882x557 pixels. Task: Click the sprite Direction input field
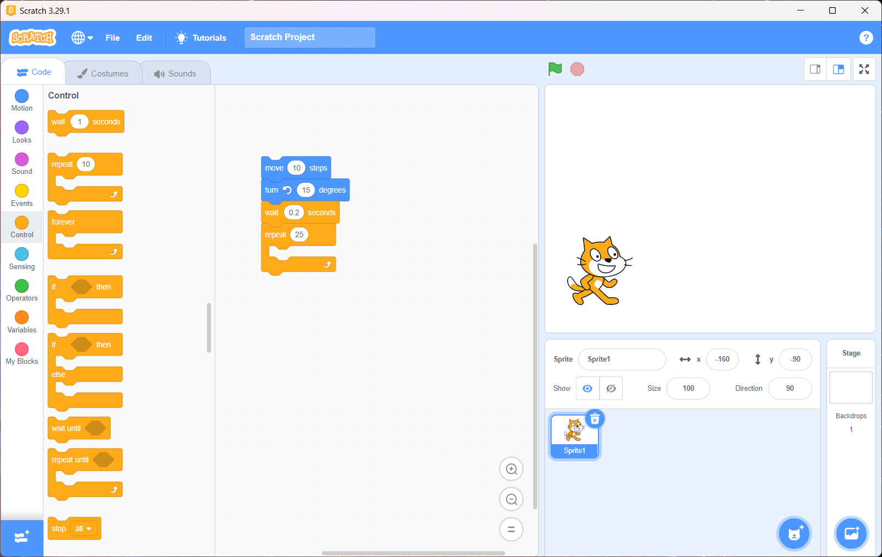(x=790, y=389)
